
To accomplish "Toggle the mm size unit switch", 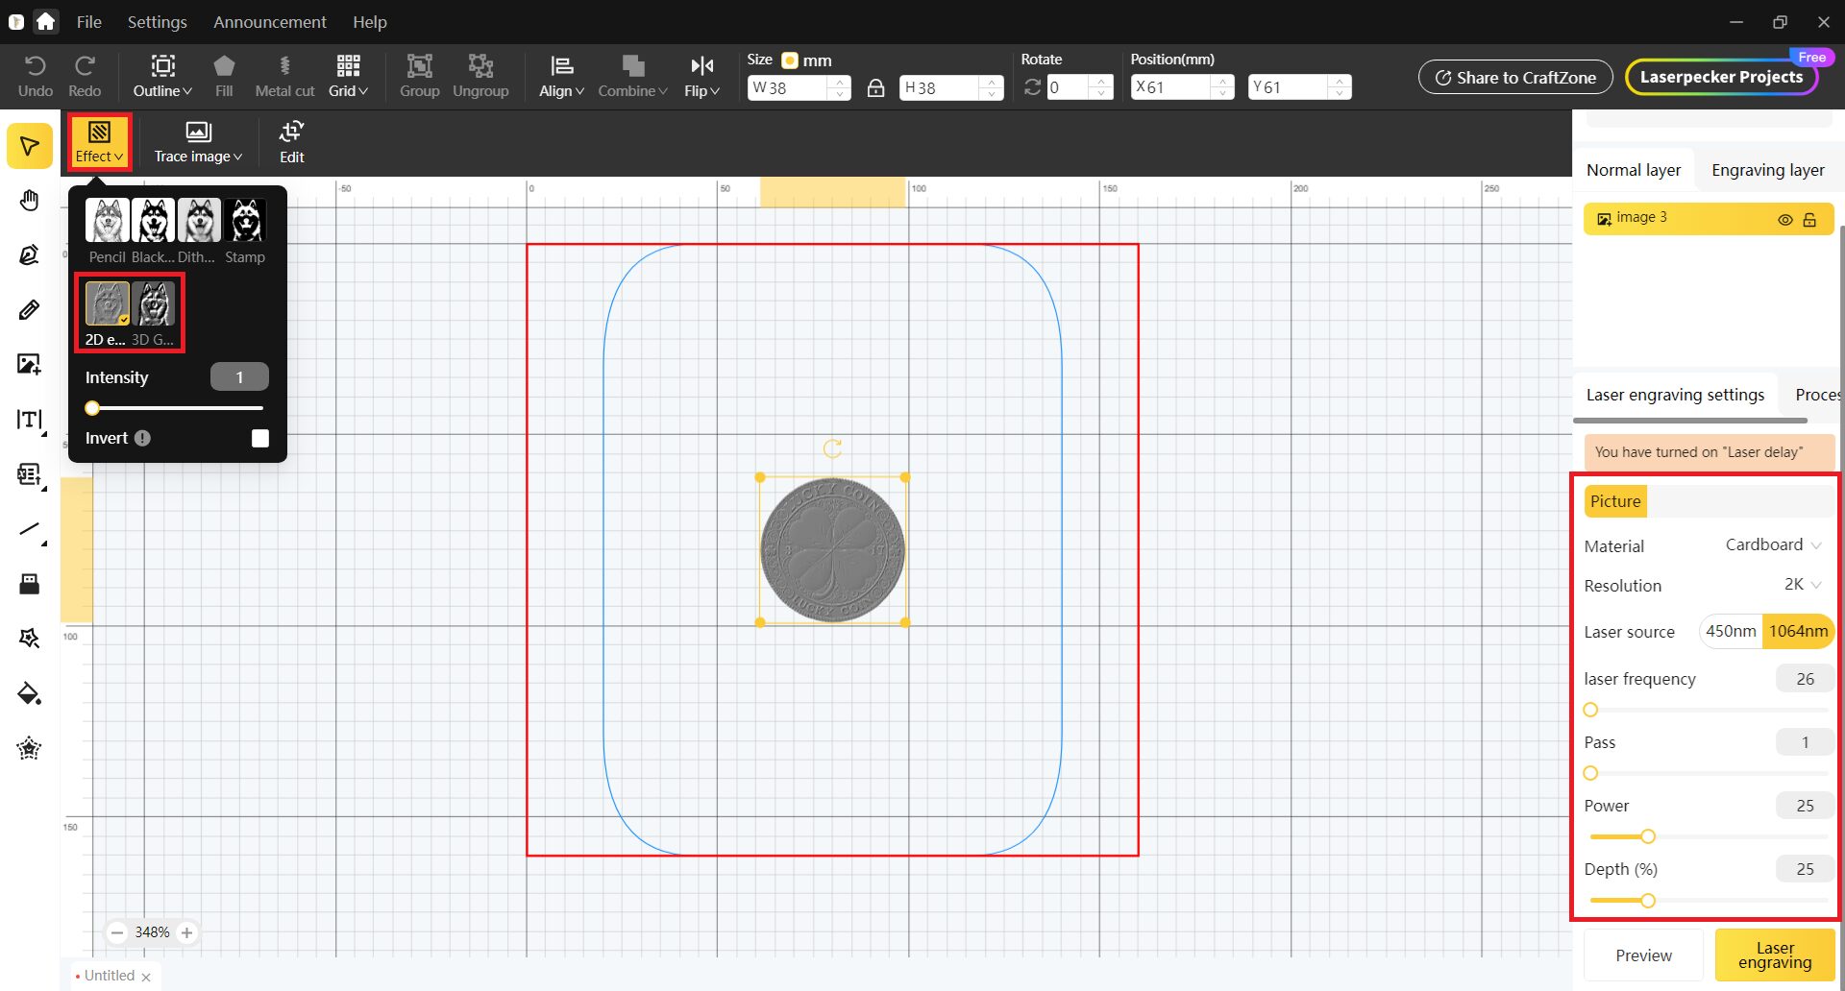I will point(790,60).
